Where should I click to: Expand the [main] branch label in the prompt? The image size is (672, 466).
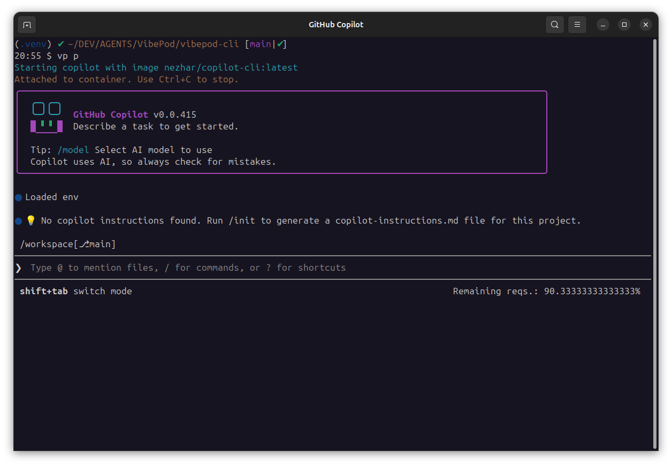[x=260, y=43]
